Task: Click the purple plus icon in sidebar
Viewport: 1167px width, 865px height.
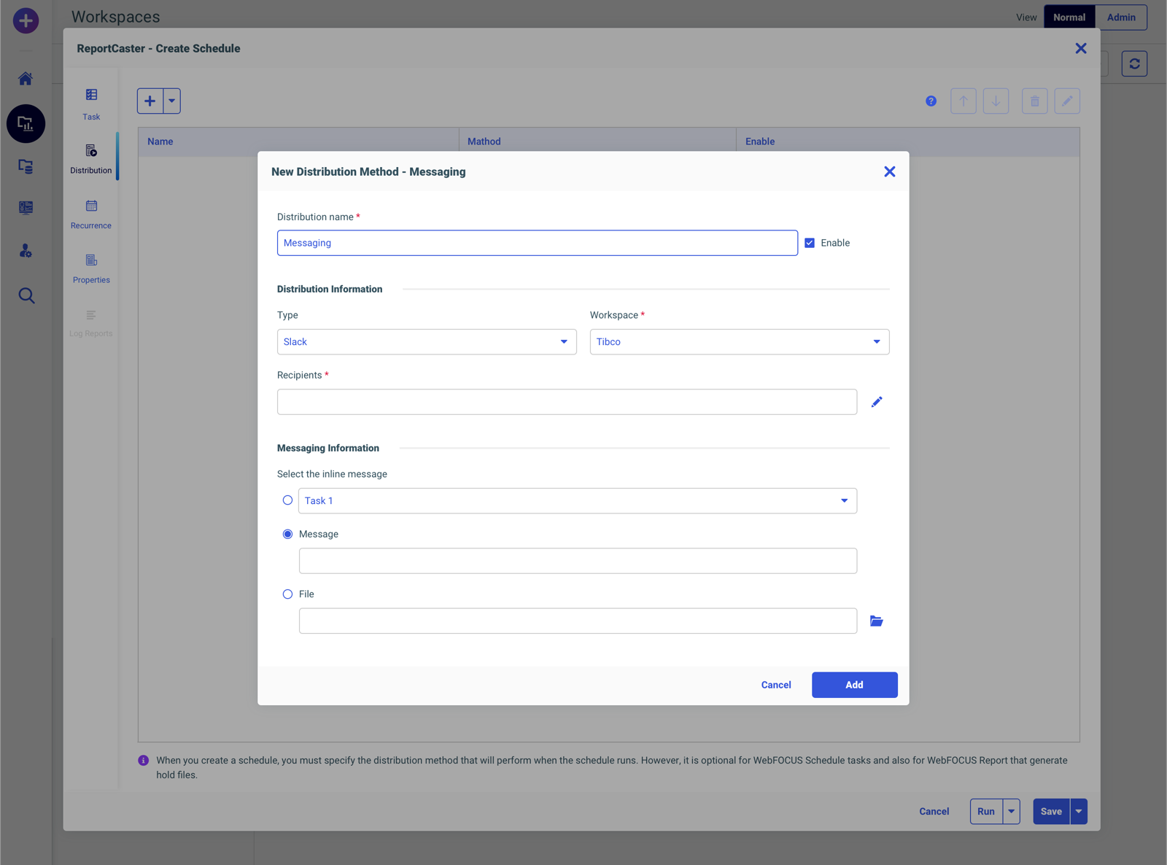Action: click(x=26, y=20)
